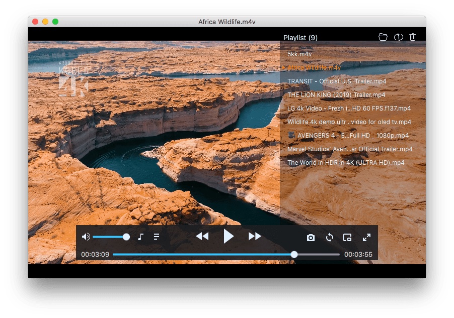Select 5kk.m4v in the playlist
This screenshot has height=318, width=454.
tap(299, 54)
